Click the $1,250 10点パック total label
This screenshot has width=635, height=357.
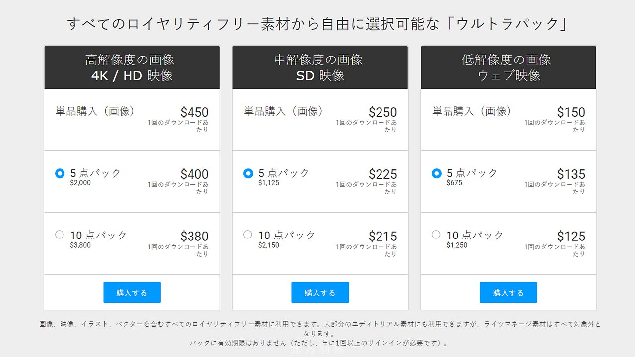pyautogui.click(x=457, y=245)
